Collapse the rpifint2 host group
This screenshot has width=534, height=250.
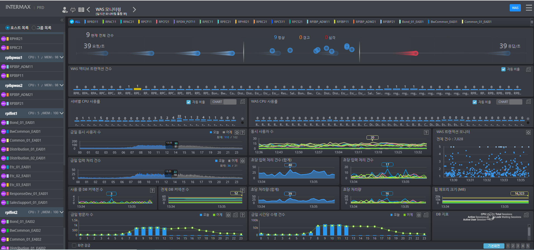point(61,212)
